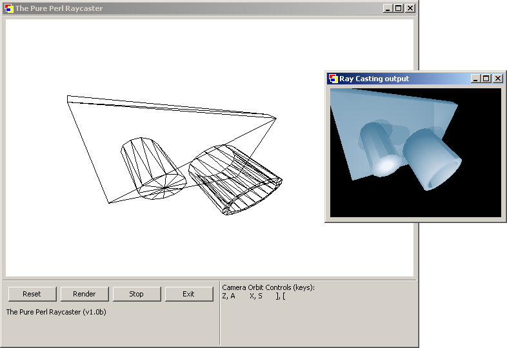Click the Ray Casting output window icon

[333, 79]
